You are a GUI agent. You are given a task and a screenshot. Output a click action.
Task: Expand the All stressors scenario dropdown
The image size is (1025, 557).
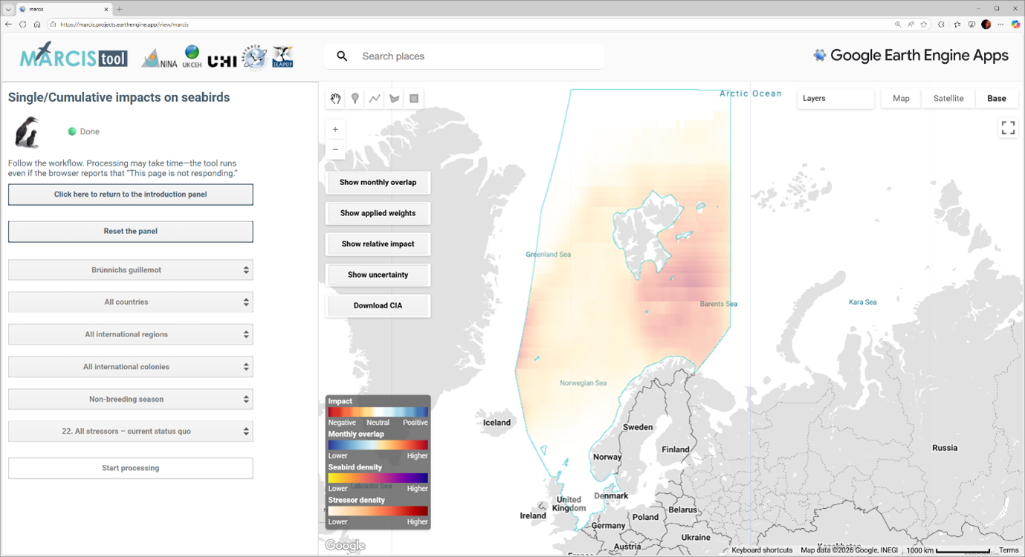click(131, 431)
